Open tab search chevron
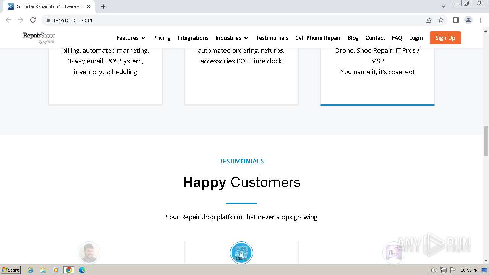The height and width of the screenshot is (275, 489). tap(443, 6)
